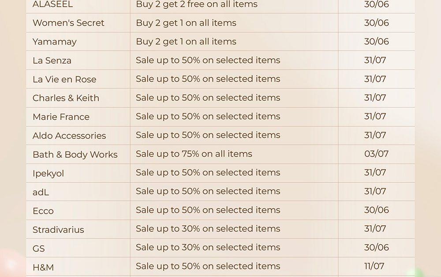The height and width of the screenshot is (277, 441).
Task: Click the Charles & Keith brand name
Action: pos(66,98)
